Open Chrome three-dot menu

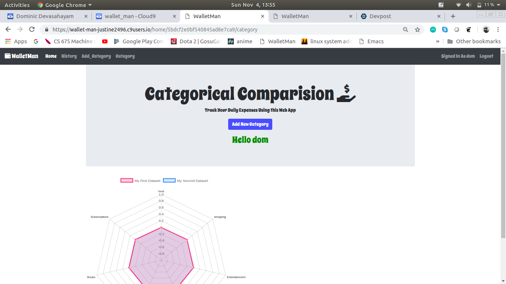[x=498, y=30]
